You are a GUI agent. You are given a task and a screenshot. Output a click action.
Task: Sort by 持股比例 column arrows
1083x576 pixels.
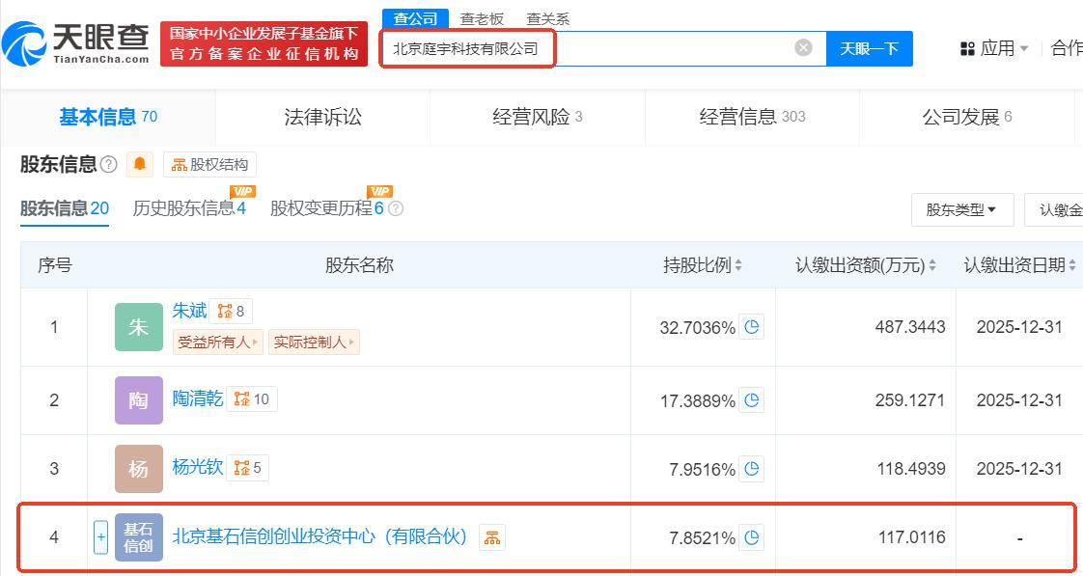tap(738, 264)
